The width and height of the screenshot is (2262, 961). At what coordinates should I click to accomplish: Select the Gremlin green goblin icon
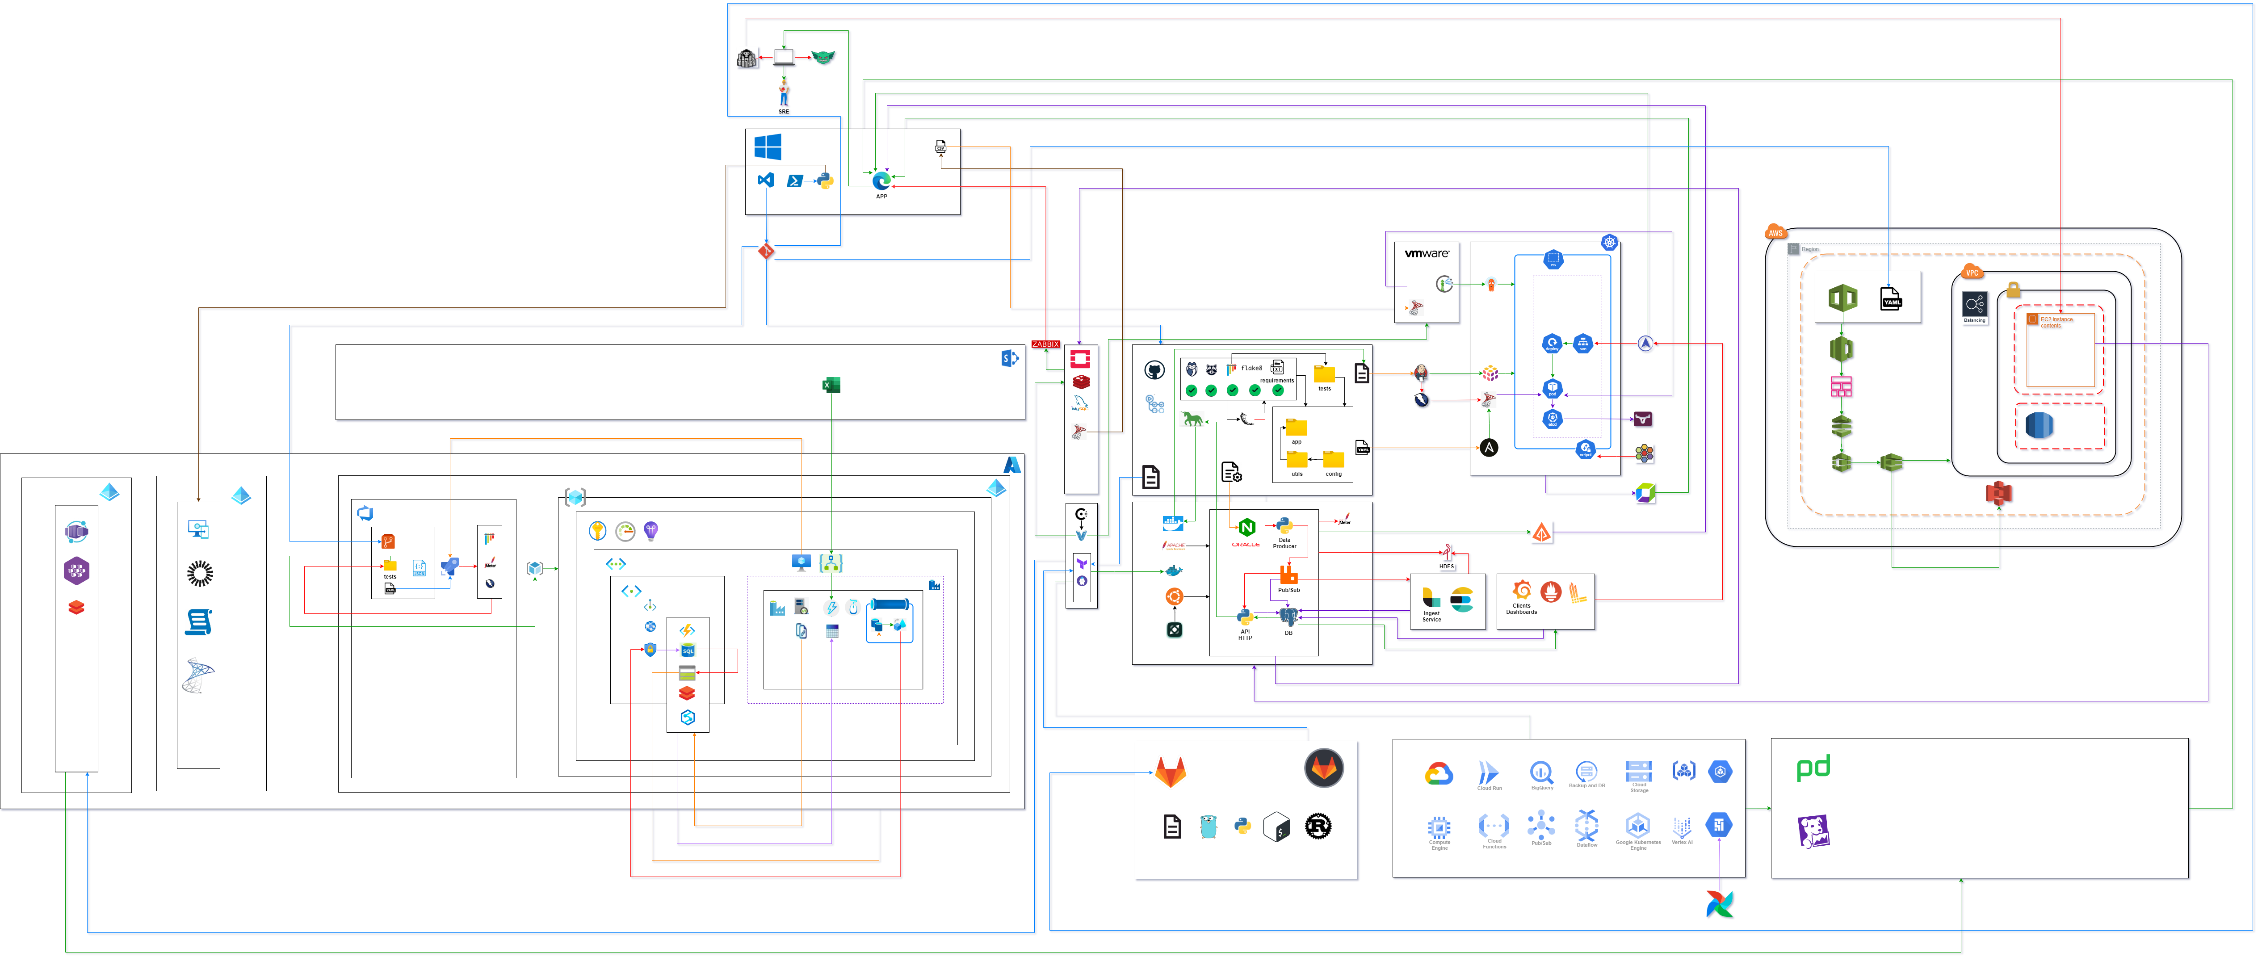823,57
